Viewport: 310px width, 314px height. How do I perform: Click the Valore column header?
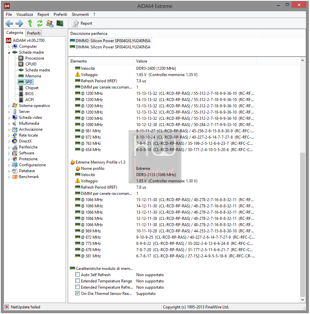click(x=195, y=61)
